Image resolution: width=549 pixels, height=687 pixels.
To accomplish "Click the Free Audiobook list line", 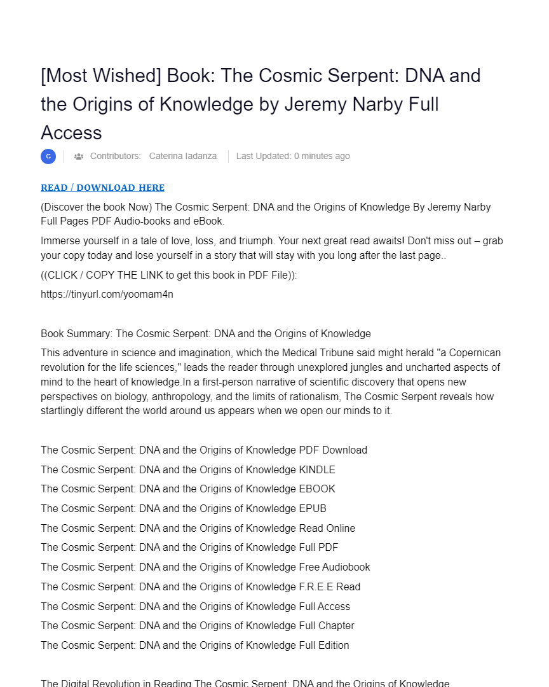I will (205, 567).
